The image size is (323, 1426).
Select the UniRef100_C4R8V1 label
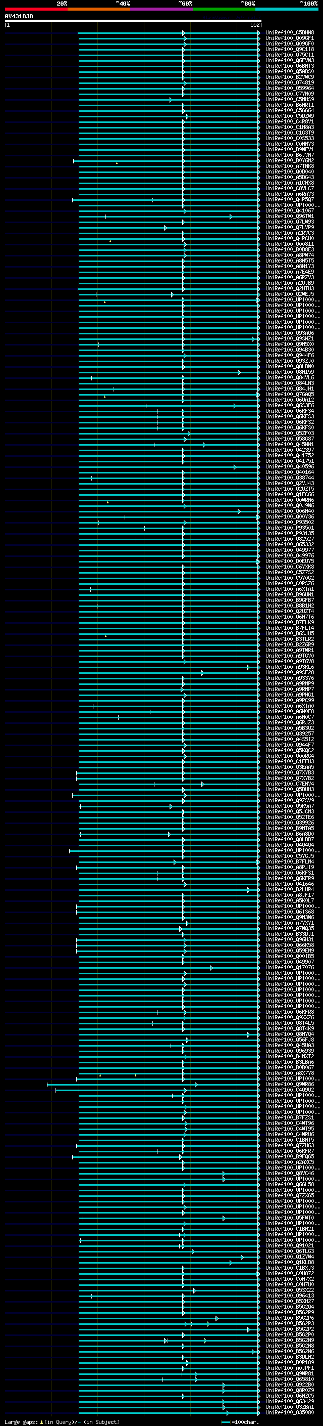(x=290, y=122)
